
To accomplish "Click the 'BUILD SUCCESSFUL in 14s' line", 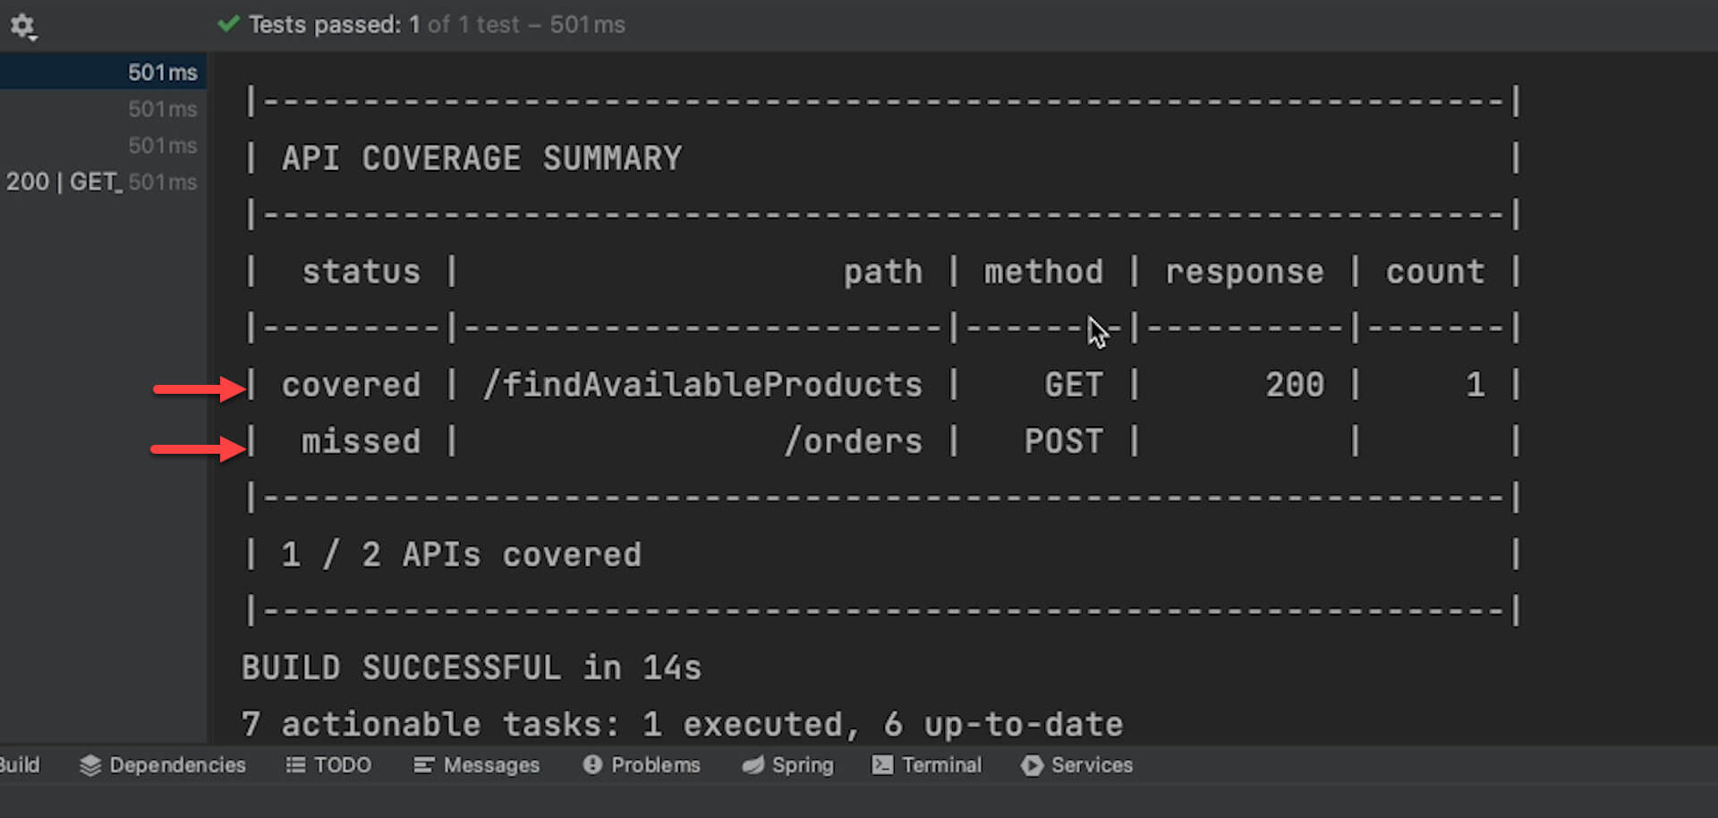I will [x=472, y=668].
